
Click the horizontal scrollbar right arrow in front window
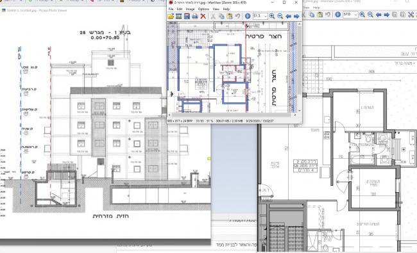pyautogui.click(x=294, y=115)
